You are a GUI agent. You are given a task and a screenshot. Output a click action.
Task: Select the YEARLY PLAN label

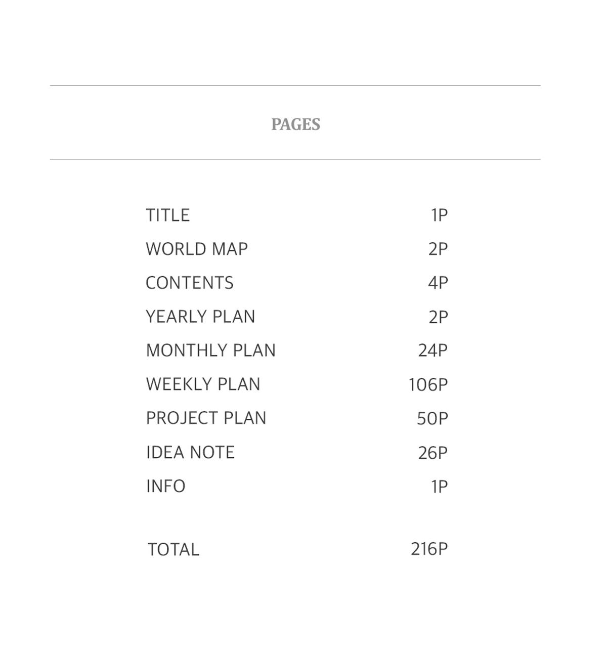[200, 317]
